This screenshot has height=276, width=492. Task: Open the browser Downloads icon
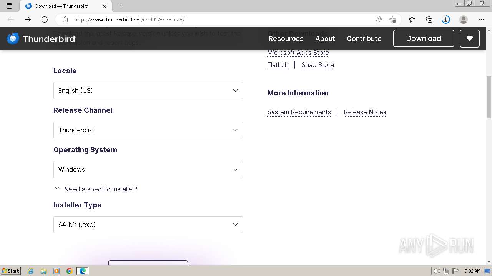pyautogui.click(x=446, y=20)
